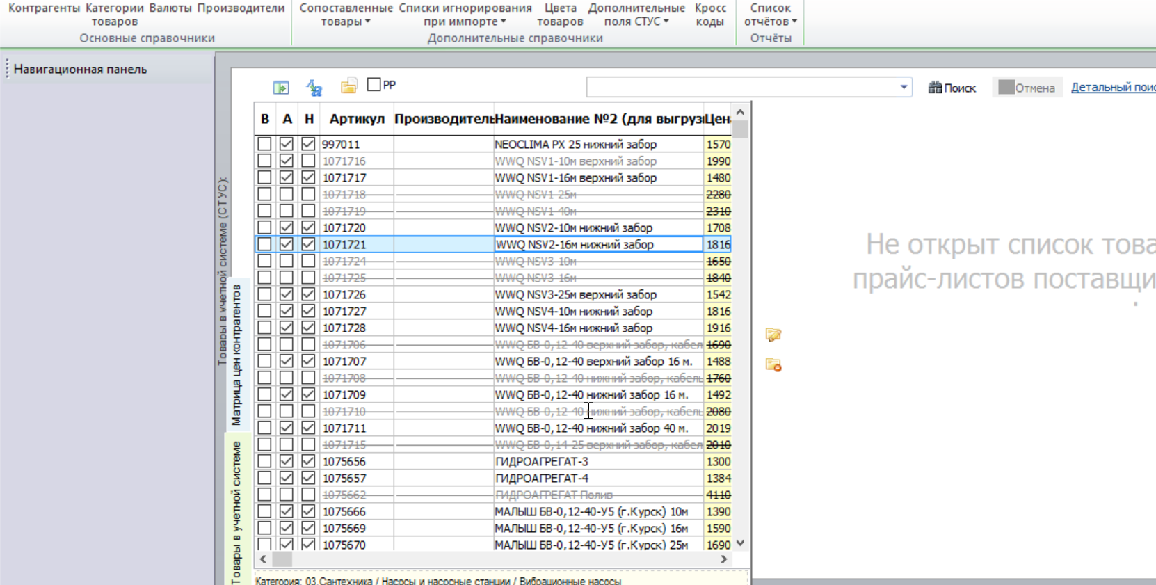Image resolution: width=1156 pixels, height=585 pixels.
Task: Select the cell WWQ NSV3-25м верхний забор
Action: coord(599,294)
